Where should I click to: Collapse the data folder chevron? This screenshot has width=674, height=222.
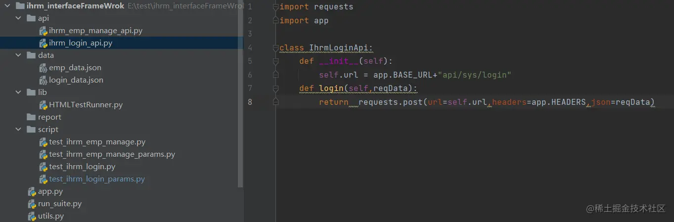(18, 55)
